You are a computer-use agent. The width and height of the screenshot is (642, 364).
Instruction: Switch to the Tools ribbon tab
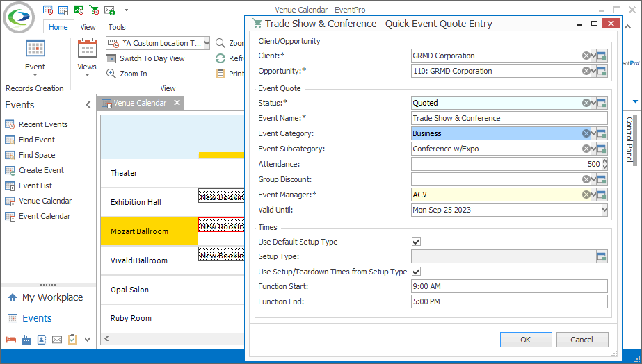(117, 27)
